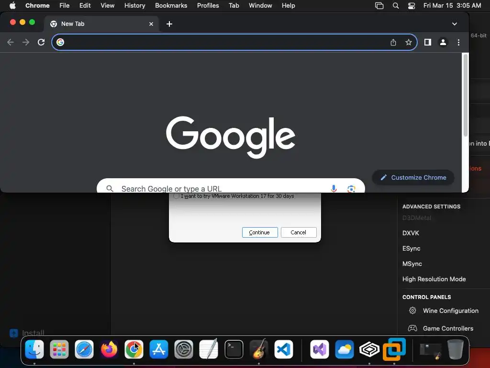The image size is (490, 368).
Task: Click the Wine Configuration gear icon
Action: click(x=412, y=310)
